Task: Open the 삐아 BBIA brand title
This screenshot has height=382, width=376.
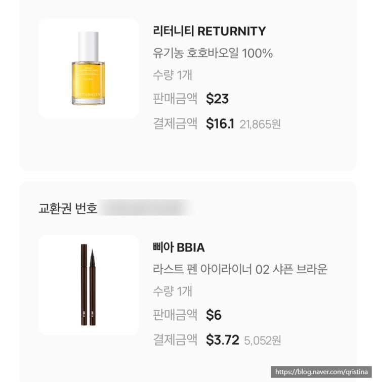Action: (178, 247)
